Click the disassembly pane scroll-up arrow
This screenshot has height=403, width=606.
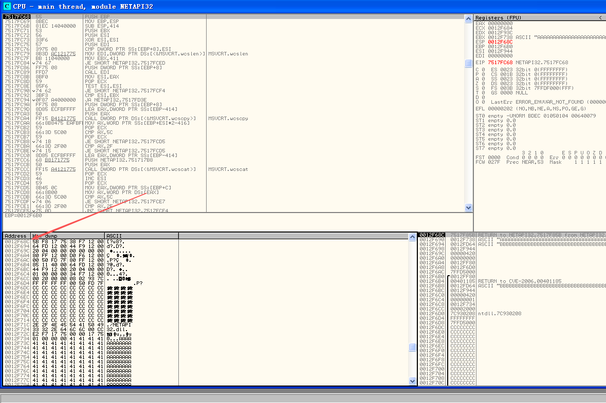pyautogui.click(x=468, y=18)
